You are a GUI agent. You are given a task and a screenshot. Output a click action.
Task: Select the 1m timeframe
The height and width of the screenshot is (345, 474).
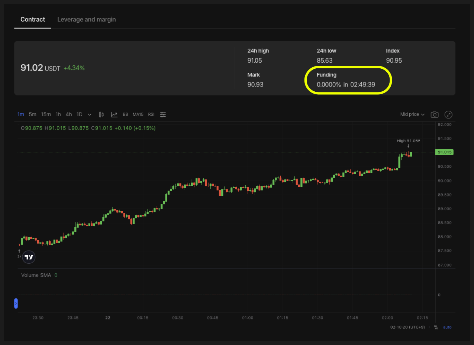[21, 114]
